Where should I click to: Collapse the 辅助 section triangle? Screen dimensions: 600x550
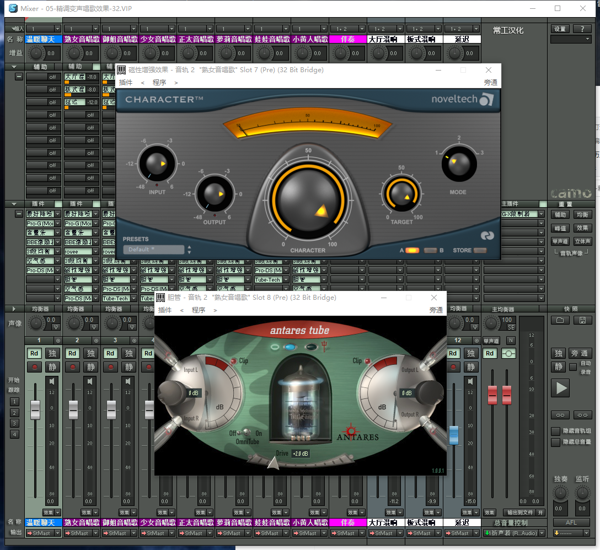(x=14, y=67)
